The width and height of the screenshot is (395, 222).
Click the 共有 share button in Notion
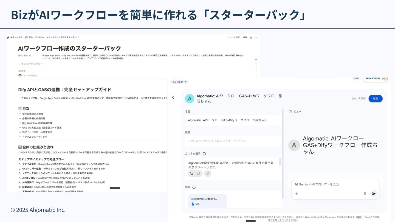(x=245, y=37)
